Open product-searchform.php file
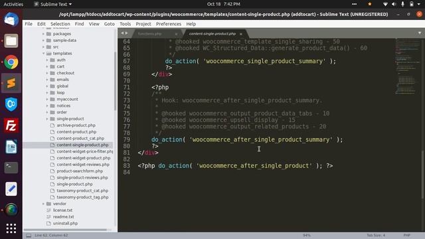The height and width of the screenshot is (239, 425). [x=80, y=171]
